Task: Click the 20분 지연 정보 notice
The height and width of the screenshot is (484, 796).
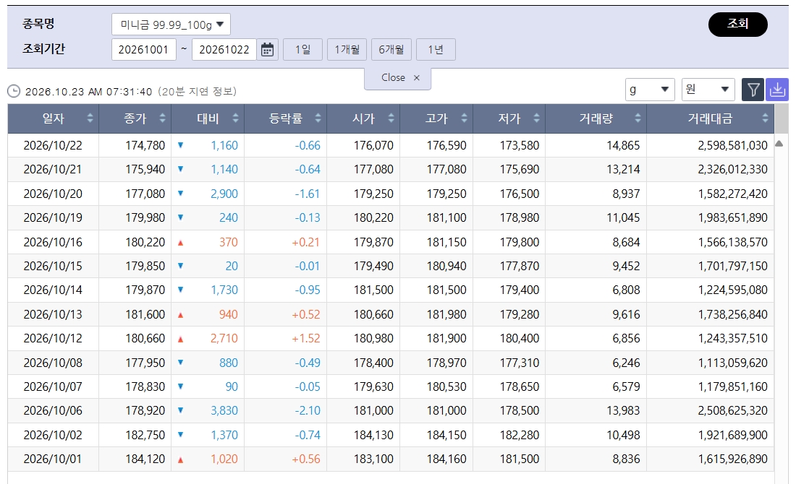Action: [x=198, y=92]
